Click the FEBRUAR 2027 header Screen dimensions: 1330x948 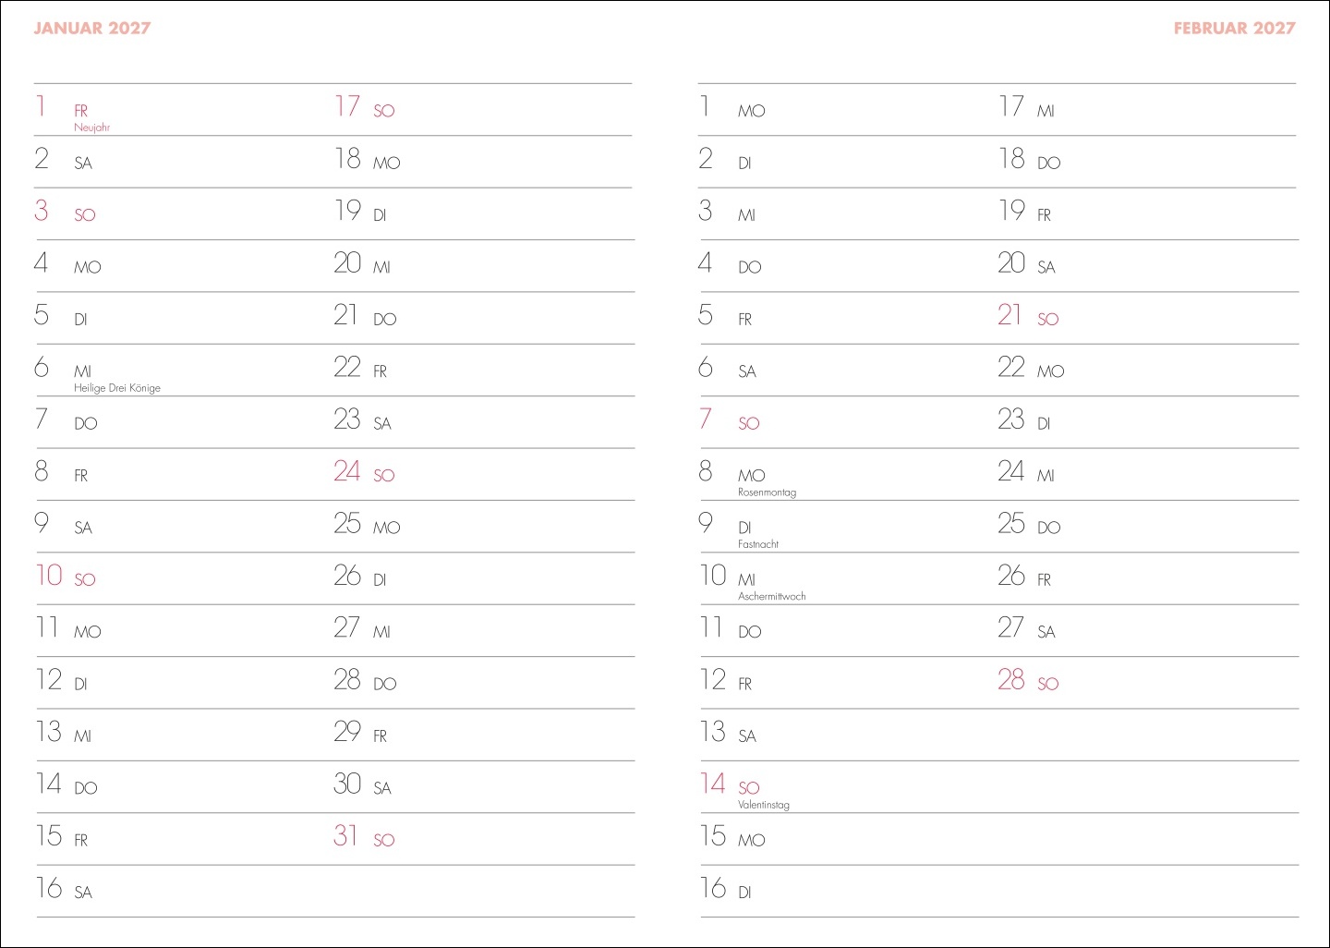click(1234, 28)
